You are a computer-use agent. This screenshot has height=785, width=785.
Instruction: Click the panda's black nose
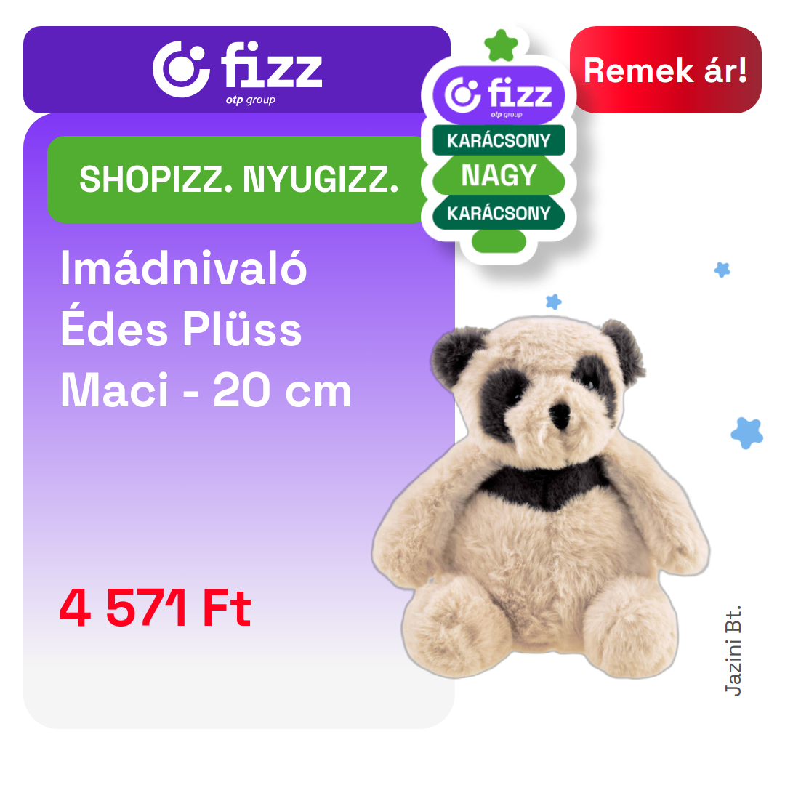[x=560, y=415]
